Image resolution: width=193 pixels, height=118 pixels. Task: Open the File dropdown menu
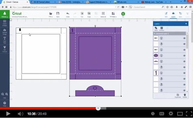(x=51, y=15)
